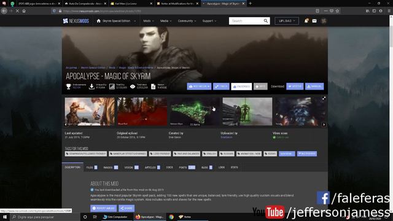Open the Posts tab

[187, 168]
